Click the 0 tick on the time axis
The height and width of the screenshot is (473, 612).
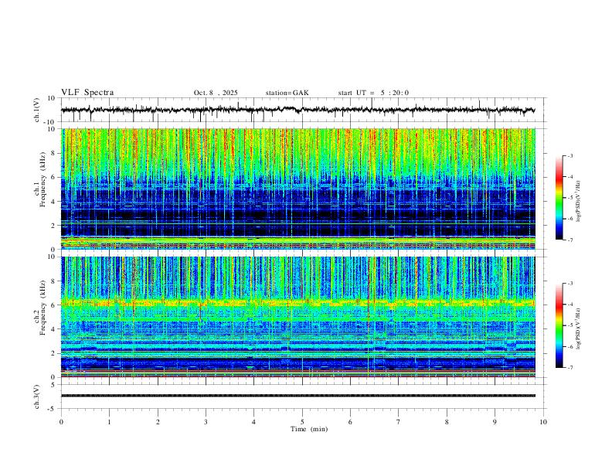point(61,422)
